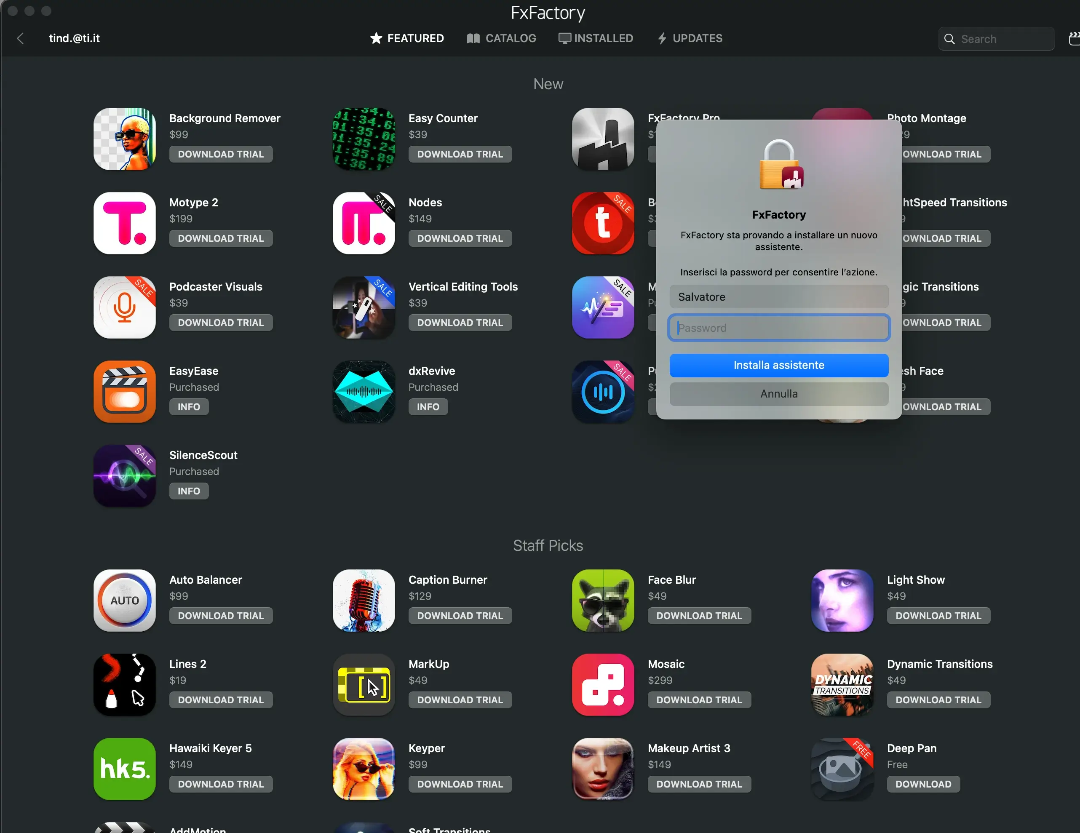Open the Deep Pan app icon
This screenshot has height=833, width=1080.
[842, 769]
